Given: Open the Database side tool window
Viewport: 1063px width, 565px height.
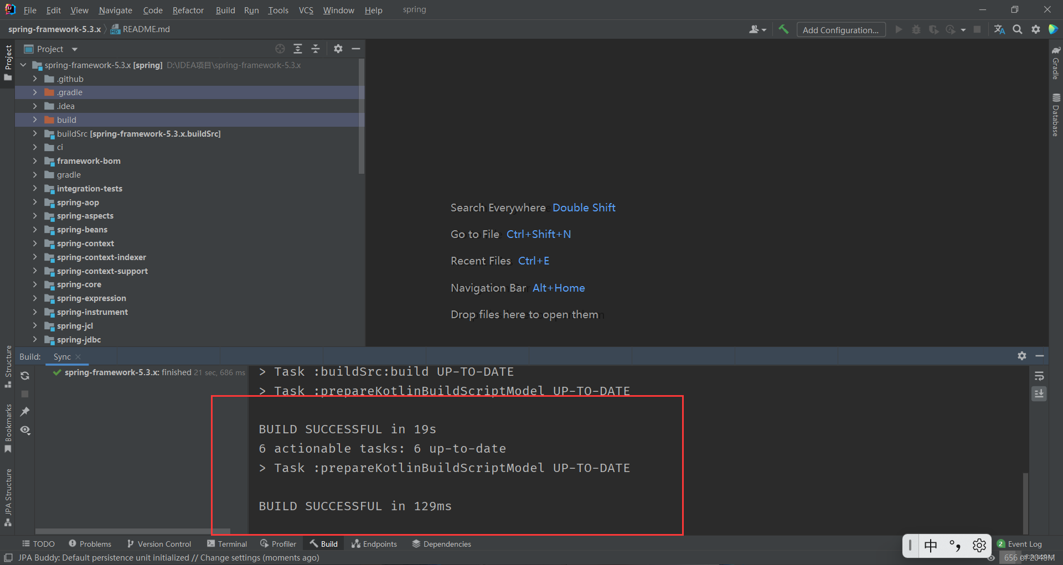Looking at the screenshot, I should tap(1056, 115).
